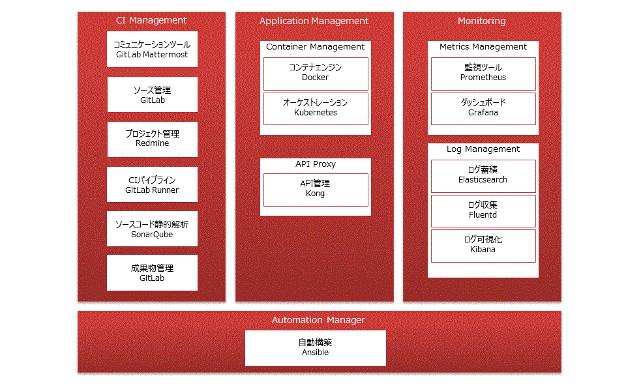This screenshot has width=626, height=391.
Task: Choose the API管理 Kong box
Action: coord(316,190)
